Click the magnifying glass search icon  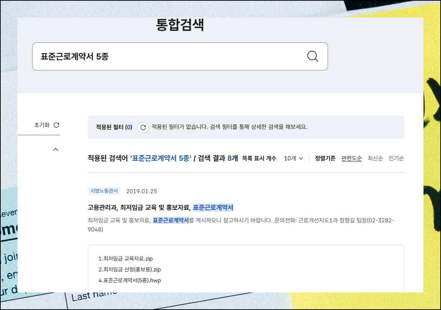tap(313, 56)
